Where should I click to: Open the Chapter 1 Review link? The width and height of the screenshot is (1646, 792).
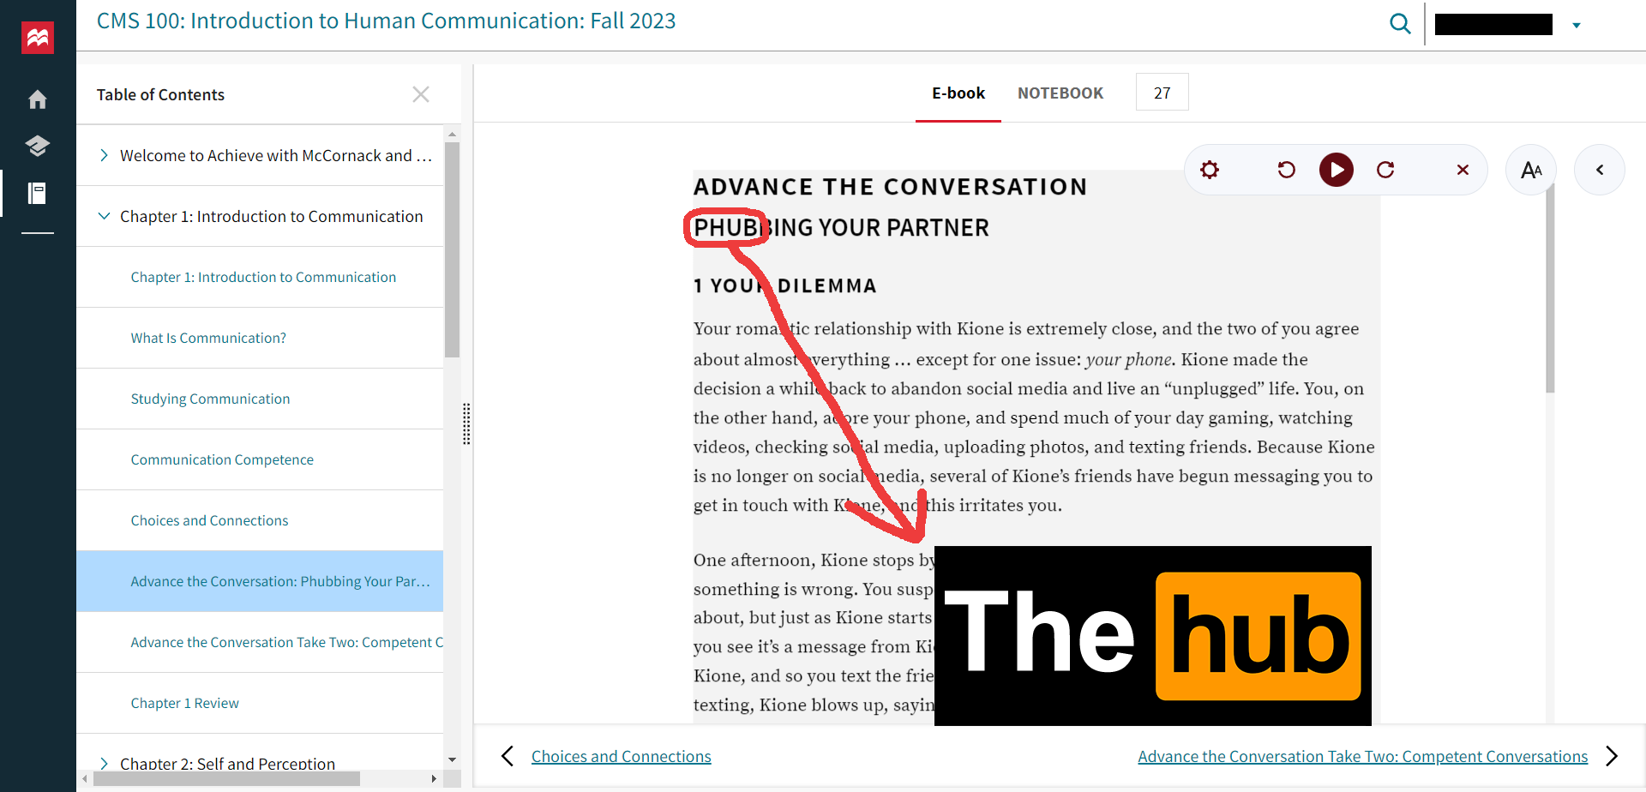(184, 703)
